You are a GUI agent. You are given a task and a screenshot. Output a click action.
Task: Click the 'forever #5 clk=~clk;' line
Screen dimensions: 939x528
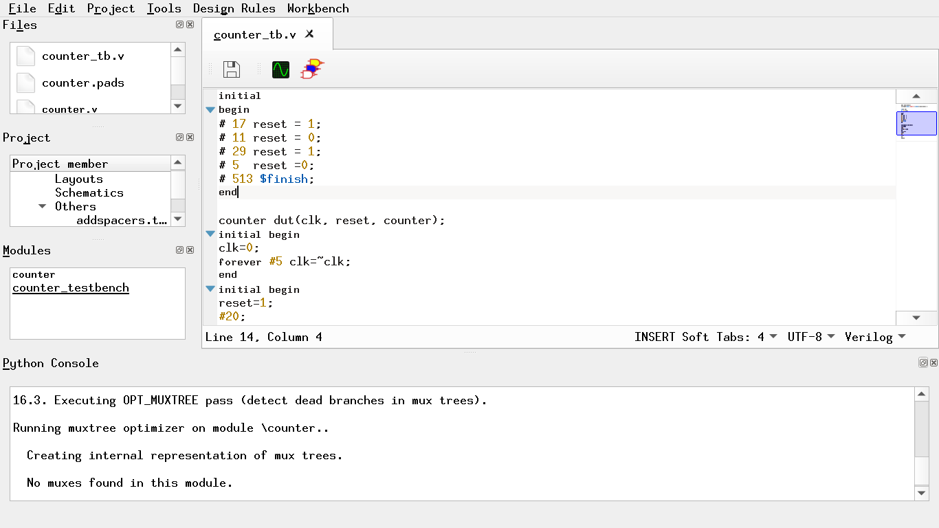coord(285,262)
